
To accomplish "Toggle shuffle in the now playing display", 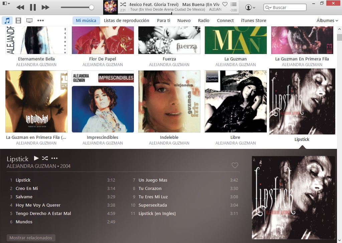I will [x=123, y=4].
